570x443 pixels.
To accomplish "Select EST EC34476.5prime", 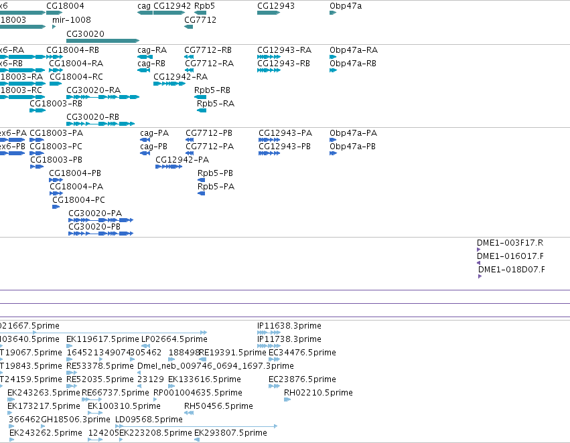I will [302, 353].
